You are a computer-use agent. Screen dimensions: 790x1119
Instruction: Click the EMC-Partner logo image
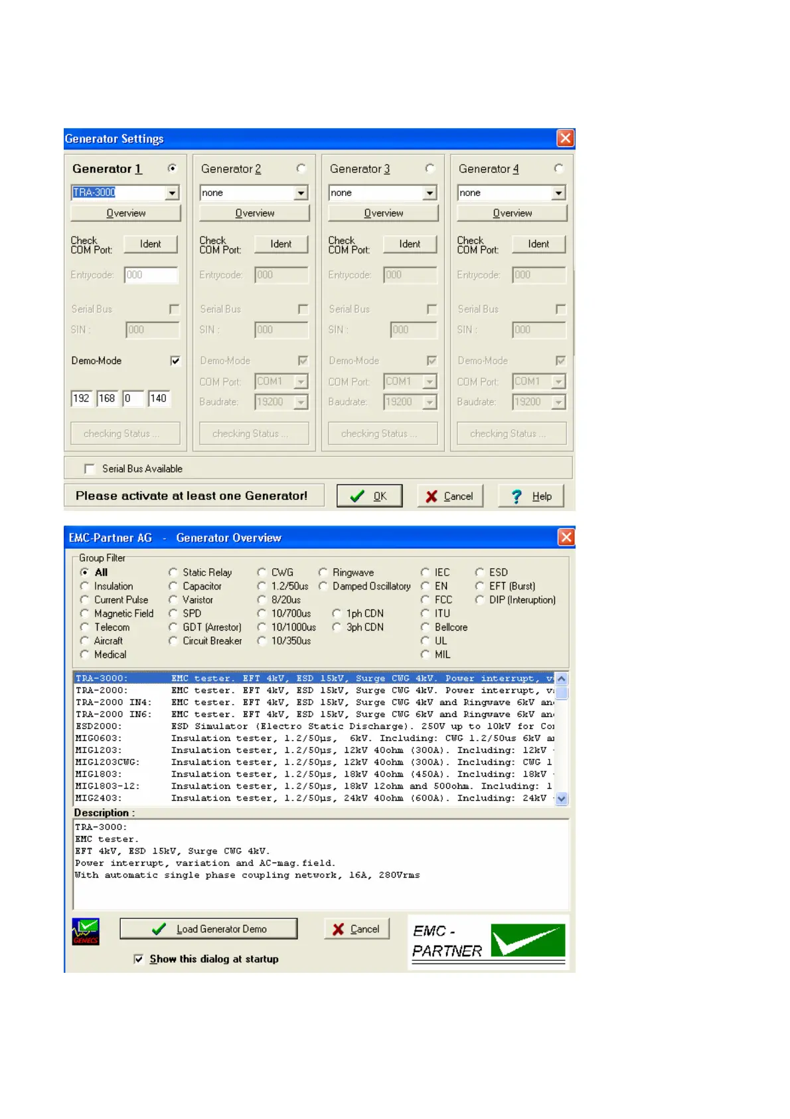(488, 942)
